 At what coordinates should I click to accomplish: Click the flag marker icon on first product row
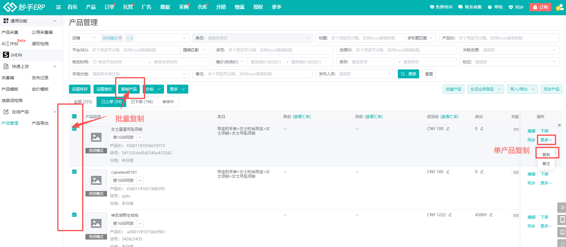click(x=559, y=126)
